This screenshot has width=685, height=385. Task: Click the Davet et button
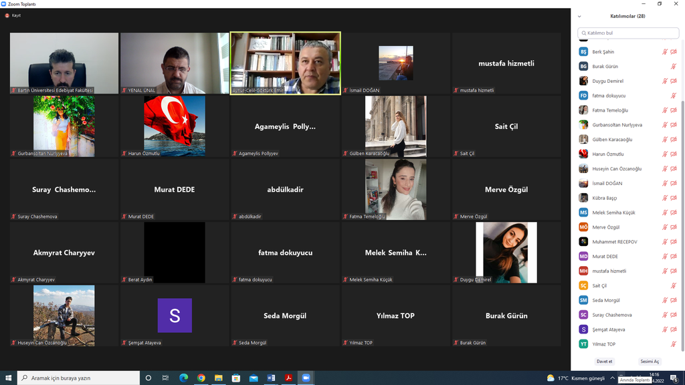605,362
